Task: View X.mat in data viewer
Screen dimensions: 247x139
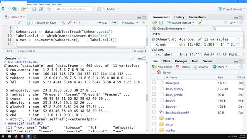Action: [x=238, y=45]
